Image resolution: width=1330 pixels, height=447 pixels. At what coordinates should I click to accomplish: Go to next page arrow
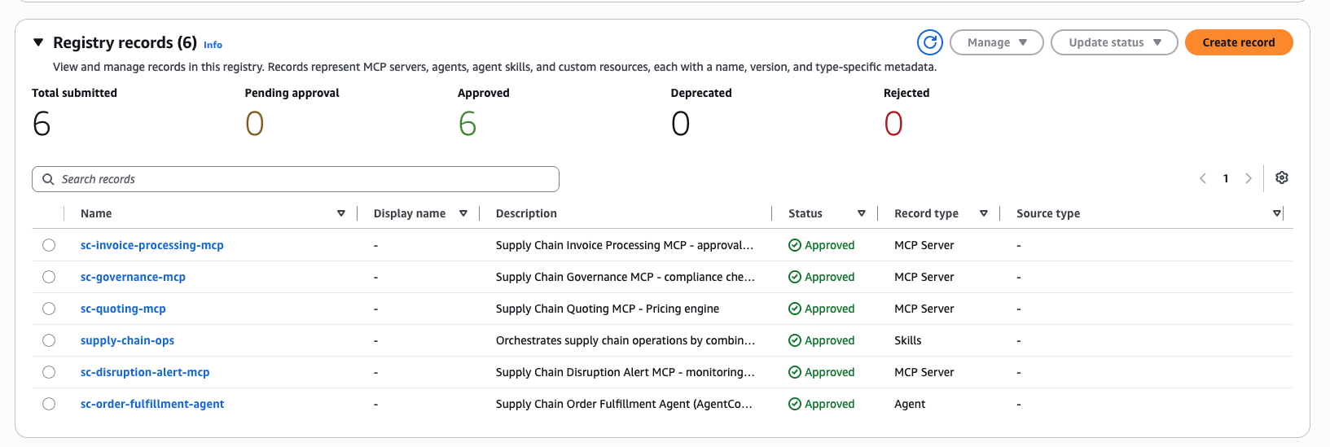(1248, 178)
